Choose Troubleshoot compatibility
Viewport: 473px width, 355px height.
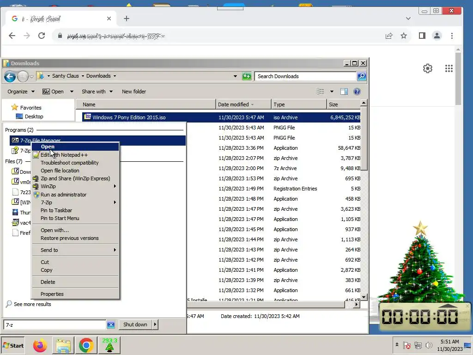[x=75, y=163]
